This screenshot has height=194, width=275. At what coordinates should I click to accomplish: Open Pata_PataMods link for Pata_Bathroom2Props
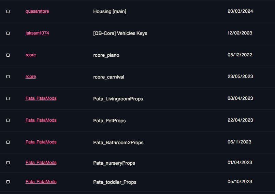point(41,142)
